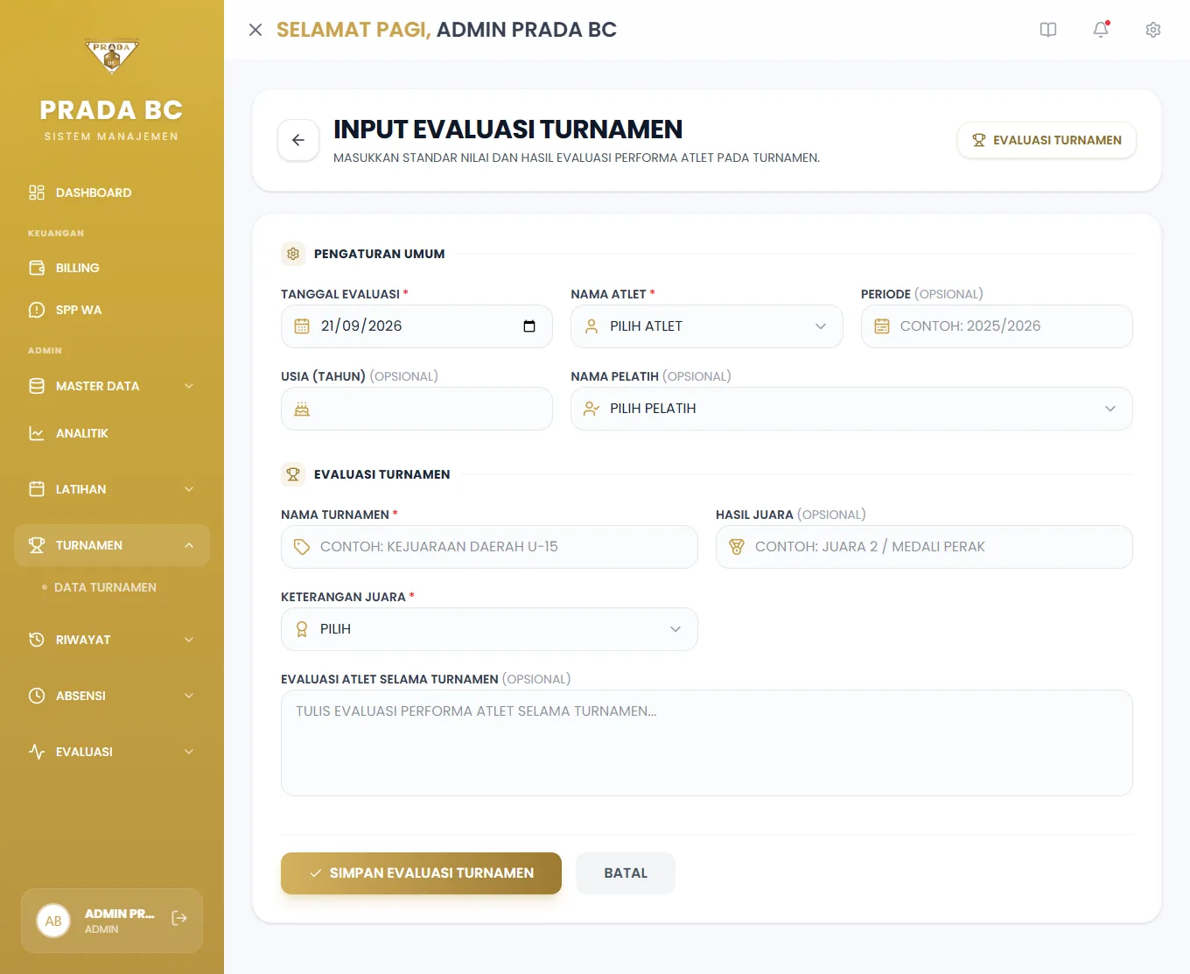Click the logout icon beside Admin profile
Image resolution: width=1190 pixels, height=974 pixels.
point(179,918)
